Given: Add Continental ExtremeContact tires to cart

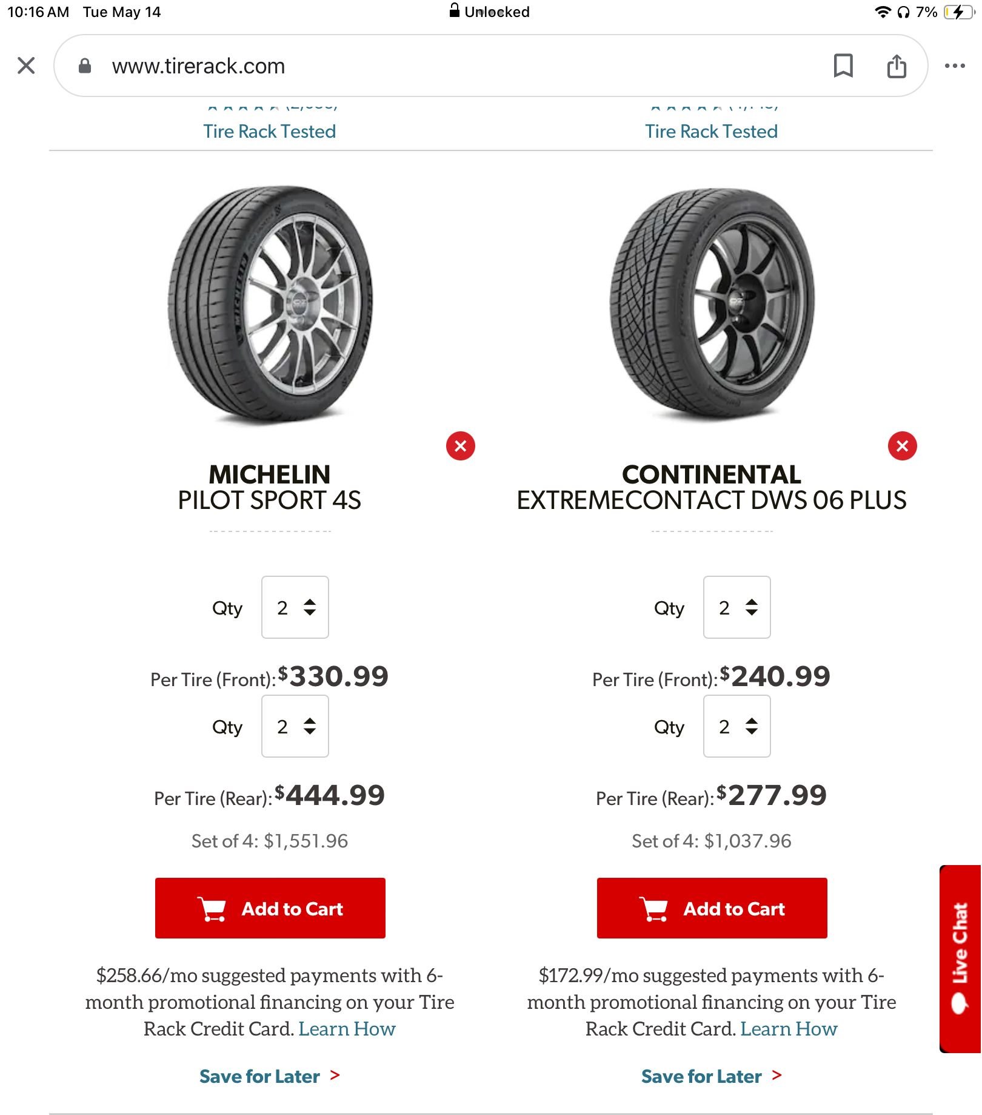Looking at the screenshot, I should click(712, 908).
